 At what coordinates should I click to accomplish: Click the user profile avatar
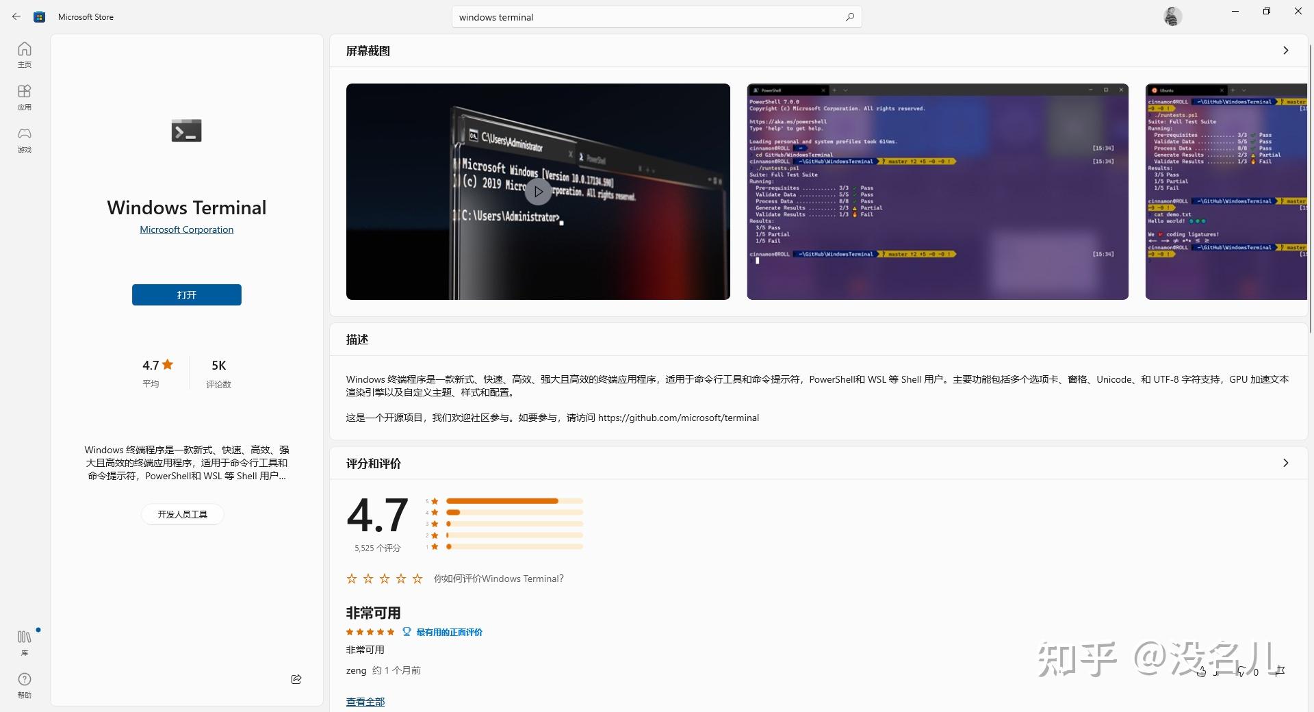pos(1172,16)
